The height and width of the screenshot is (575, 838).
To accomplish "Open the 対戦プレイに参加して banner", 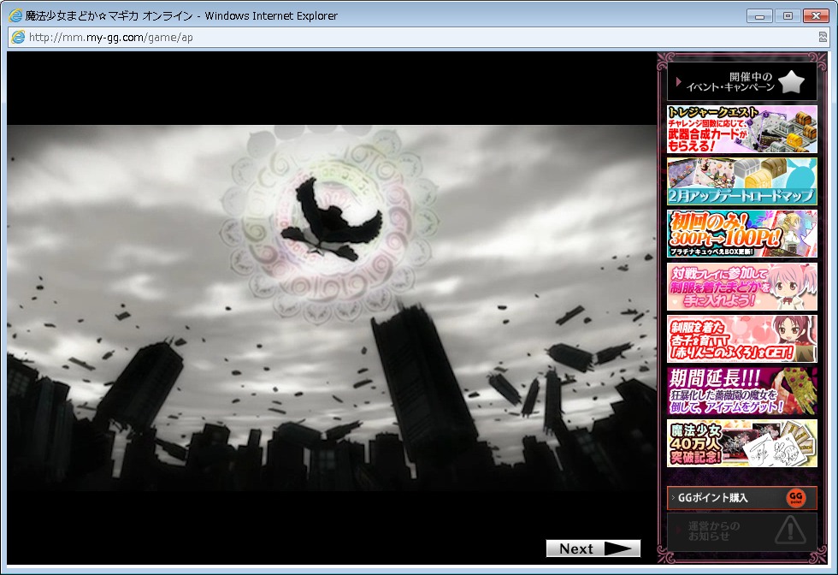I will tap(742, 286).
